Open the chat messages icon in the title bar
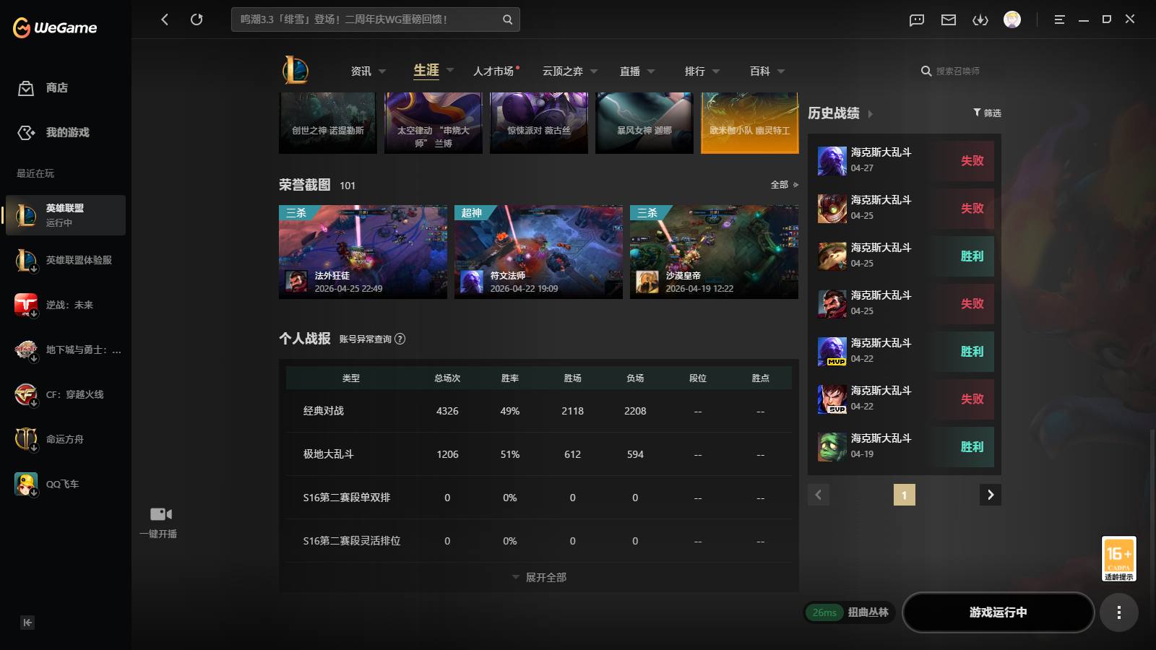Viewport: 1156px width, 650px height. click(917, 20)
